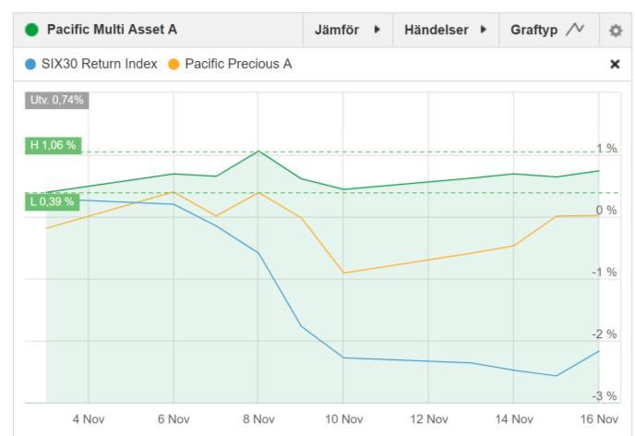Click the -2 % y-axis label
This screenshot has height=436, width=635.
605,334
